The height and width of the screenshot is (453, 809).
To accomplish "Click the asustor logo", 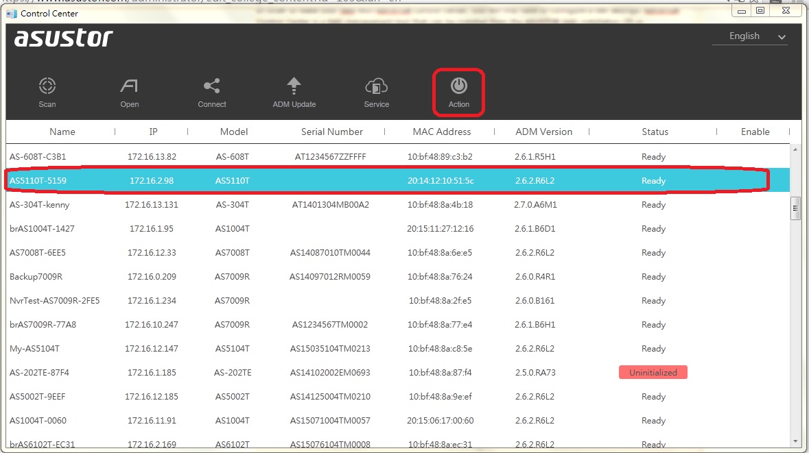I will click(63, 38).
